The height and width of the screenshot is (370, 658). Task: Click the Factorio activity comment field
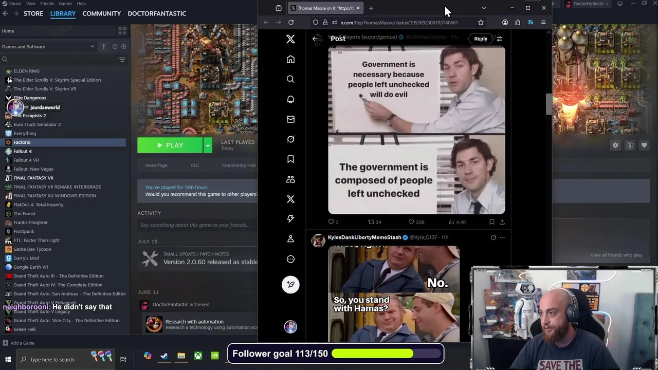click(x=198, y=225)
